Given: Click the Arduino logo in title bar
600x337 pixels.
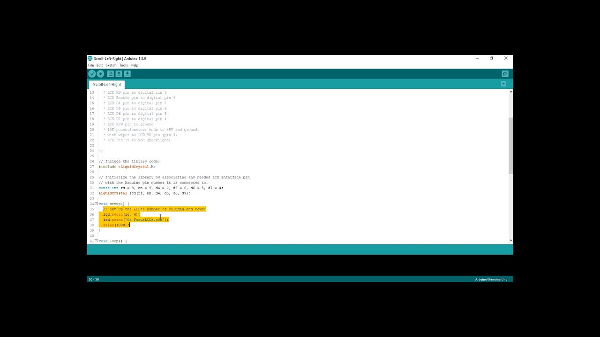Looking at the screenshot, I should click(x=90, y=59).
